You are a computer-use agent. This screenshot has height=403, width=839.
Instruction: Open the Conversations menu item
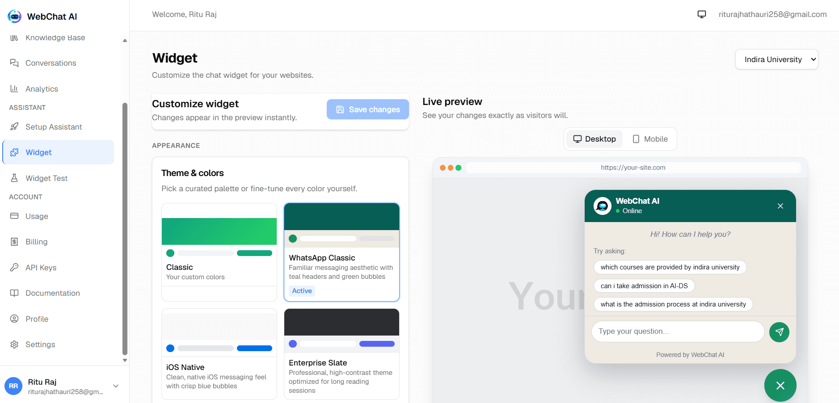click(58, 63)
